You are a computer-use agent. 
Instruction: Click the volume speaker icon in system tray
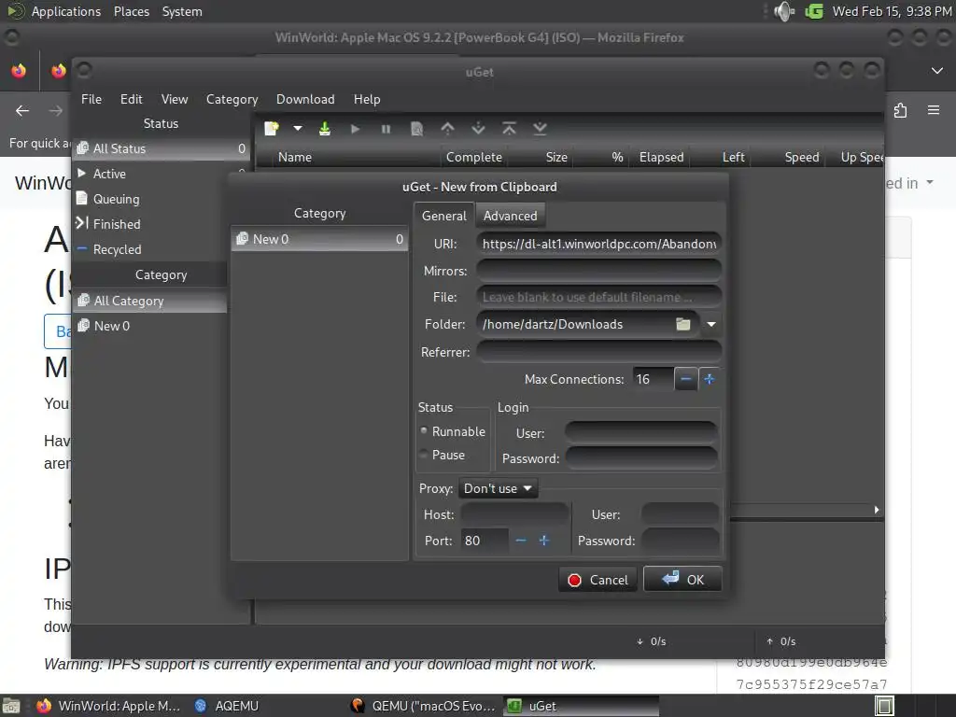coord(784,11)
